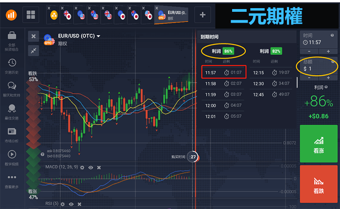The image size is (340, 209).
Task: Toggle RSI indicator visibility eye
Action: 71,204
